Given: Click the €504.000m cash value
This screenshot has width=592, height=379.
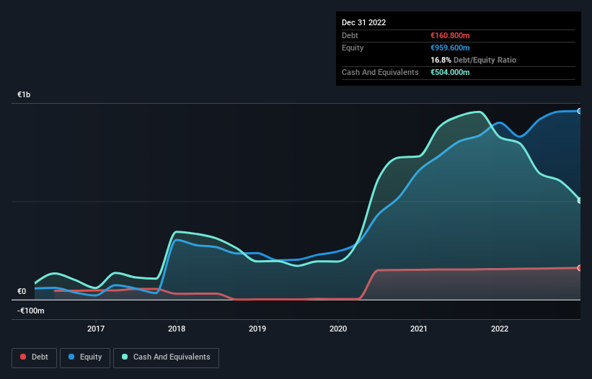Looking at the screenshot, I should click(x=450, y=72).
